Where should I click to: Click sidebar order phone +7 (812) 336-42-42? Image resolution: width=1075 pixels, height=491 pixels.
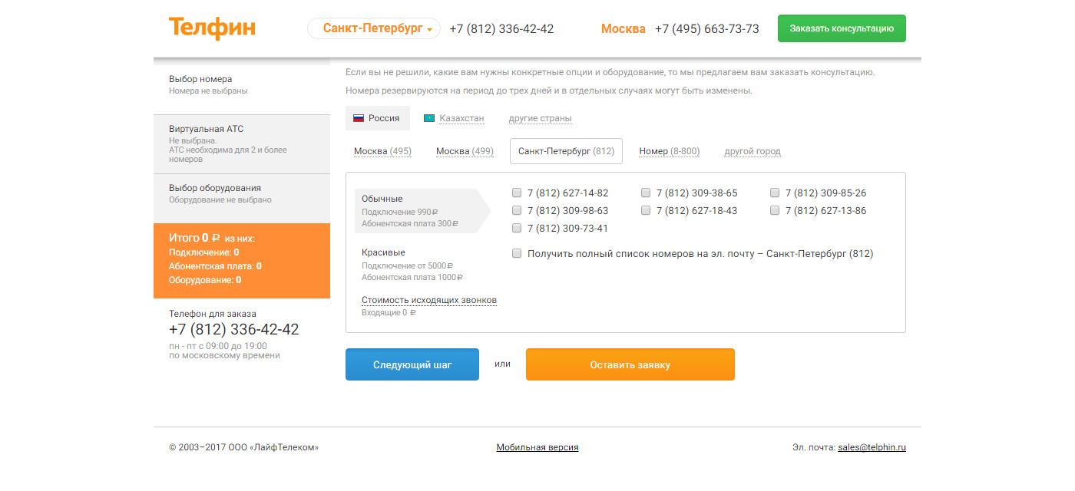[x=233, y=330]
